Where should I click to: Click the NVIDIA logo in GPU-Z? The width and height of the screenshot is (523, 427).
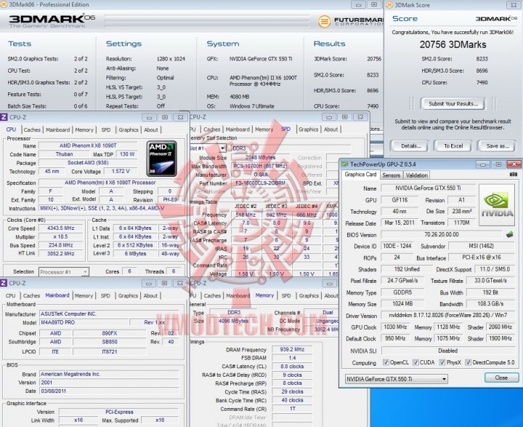pyautogui.click(x=497, y=204)
